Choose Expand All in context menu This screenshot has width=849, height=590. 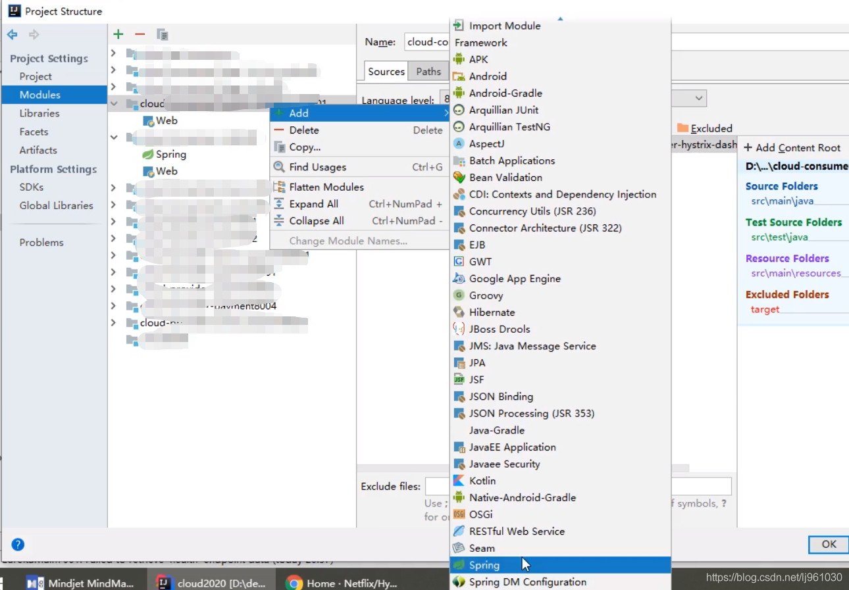359,204
